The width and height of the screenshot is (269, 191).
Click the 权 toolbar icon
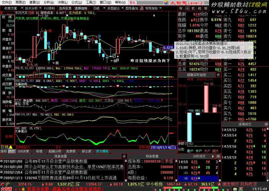coord(193,8)
